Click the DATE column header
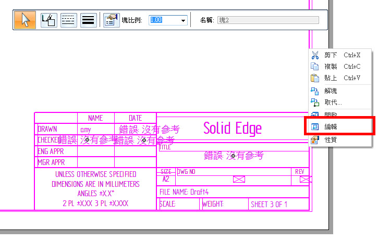 (136, 118)
